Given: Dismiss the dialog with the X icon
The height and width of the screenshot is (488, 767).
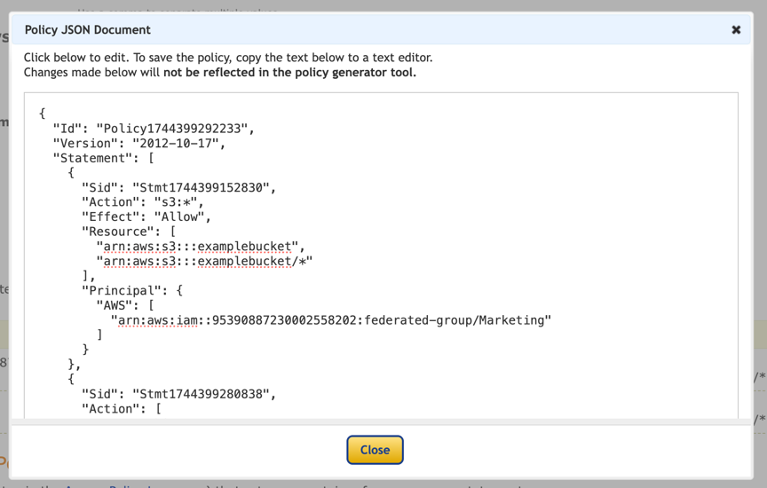Looking at the screenshot, I should [x=736, y=29].
